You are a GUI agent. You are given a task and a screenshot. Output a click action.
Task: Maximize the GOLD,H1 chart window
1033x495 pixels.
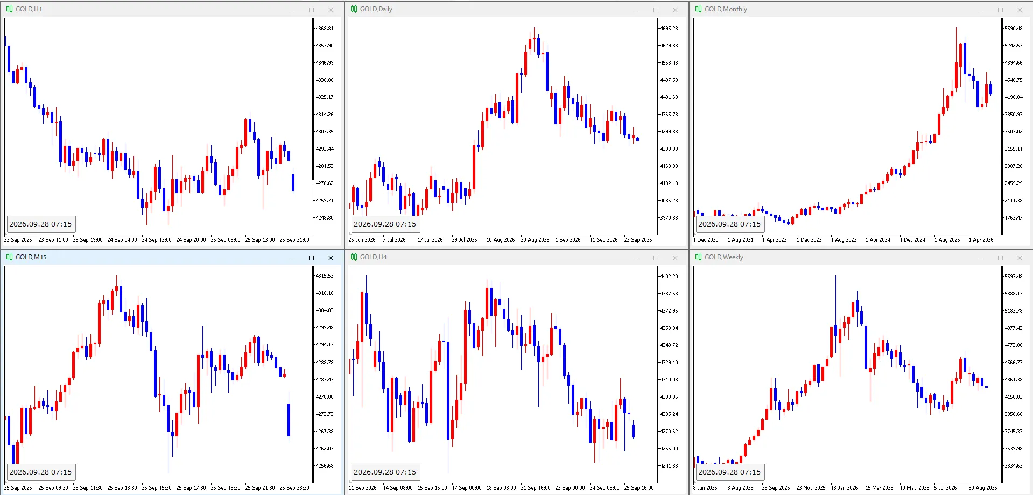click(311, 10)
